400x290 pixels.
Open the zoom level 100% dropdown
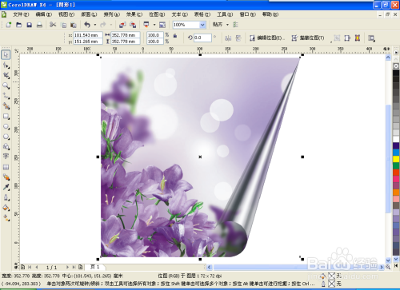click(x=202, y=25)
